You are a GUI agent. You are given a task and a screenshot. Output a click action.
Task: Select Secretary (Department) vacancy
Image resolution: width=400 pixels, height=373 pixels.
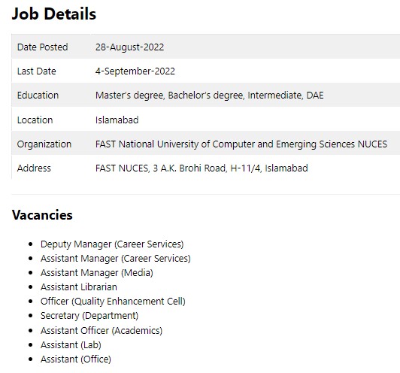(89, 316)
